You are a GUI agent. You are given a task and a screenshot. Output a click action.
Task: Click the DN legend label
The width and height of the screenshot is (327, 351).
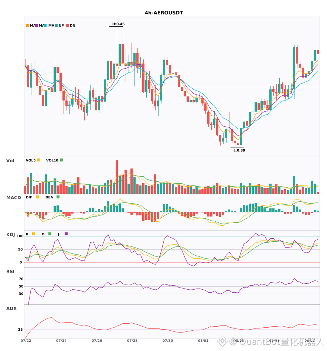tap(72, 25)
